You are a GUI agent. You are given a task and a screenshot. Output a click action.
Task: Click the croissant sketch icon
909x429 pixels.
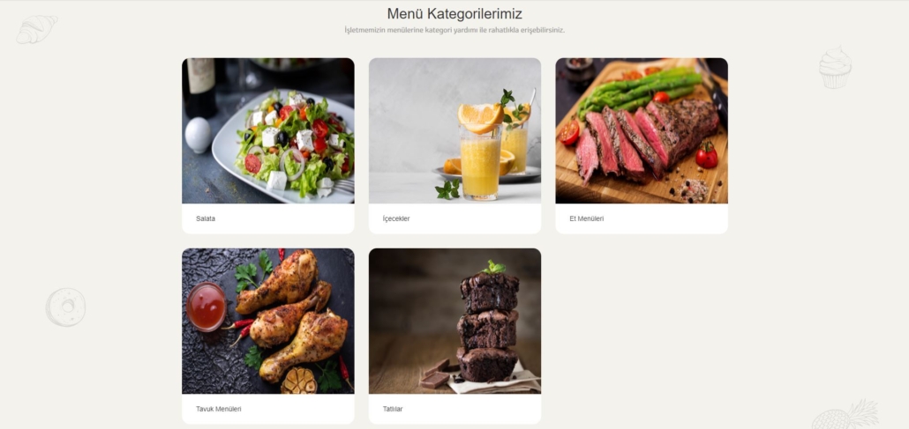(36, 29)
